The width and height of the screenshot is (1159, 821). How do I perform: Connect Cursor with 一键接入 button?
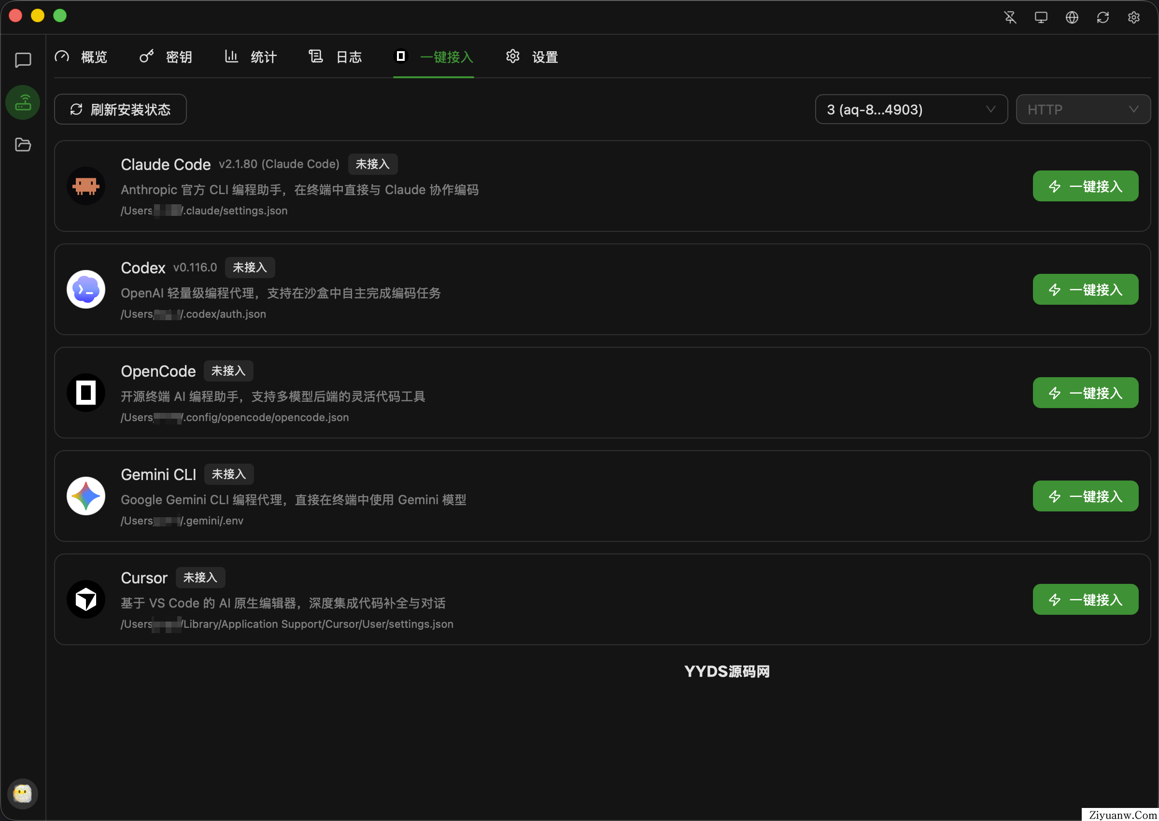(x=1086, y=600)
